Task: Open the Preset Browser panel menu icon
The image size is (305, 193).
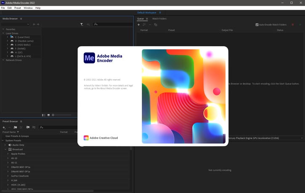Action: (21, 121)
